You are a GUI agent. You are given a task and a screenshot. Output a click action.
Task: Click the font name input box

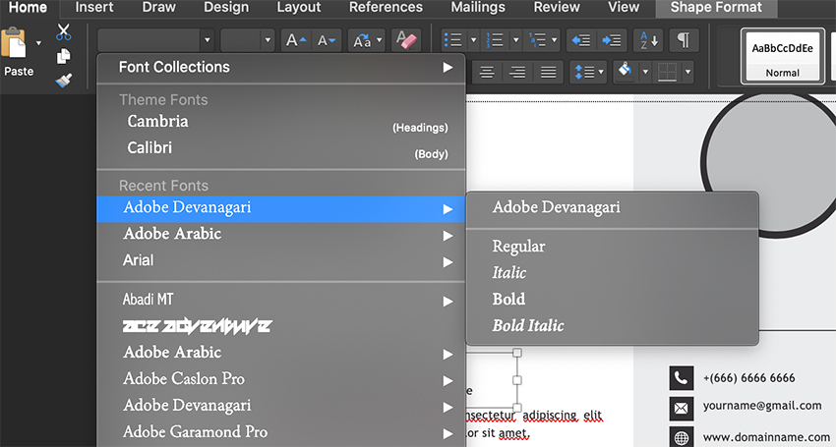(x=149, y=40)
